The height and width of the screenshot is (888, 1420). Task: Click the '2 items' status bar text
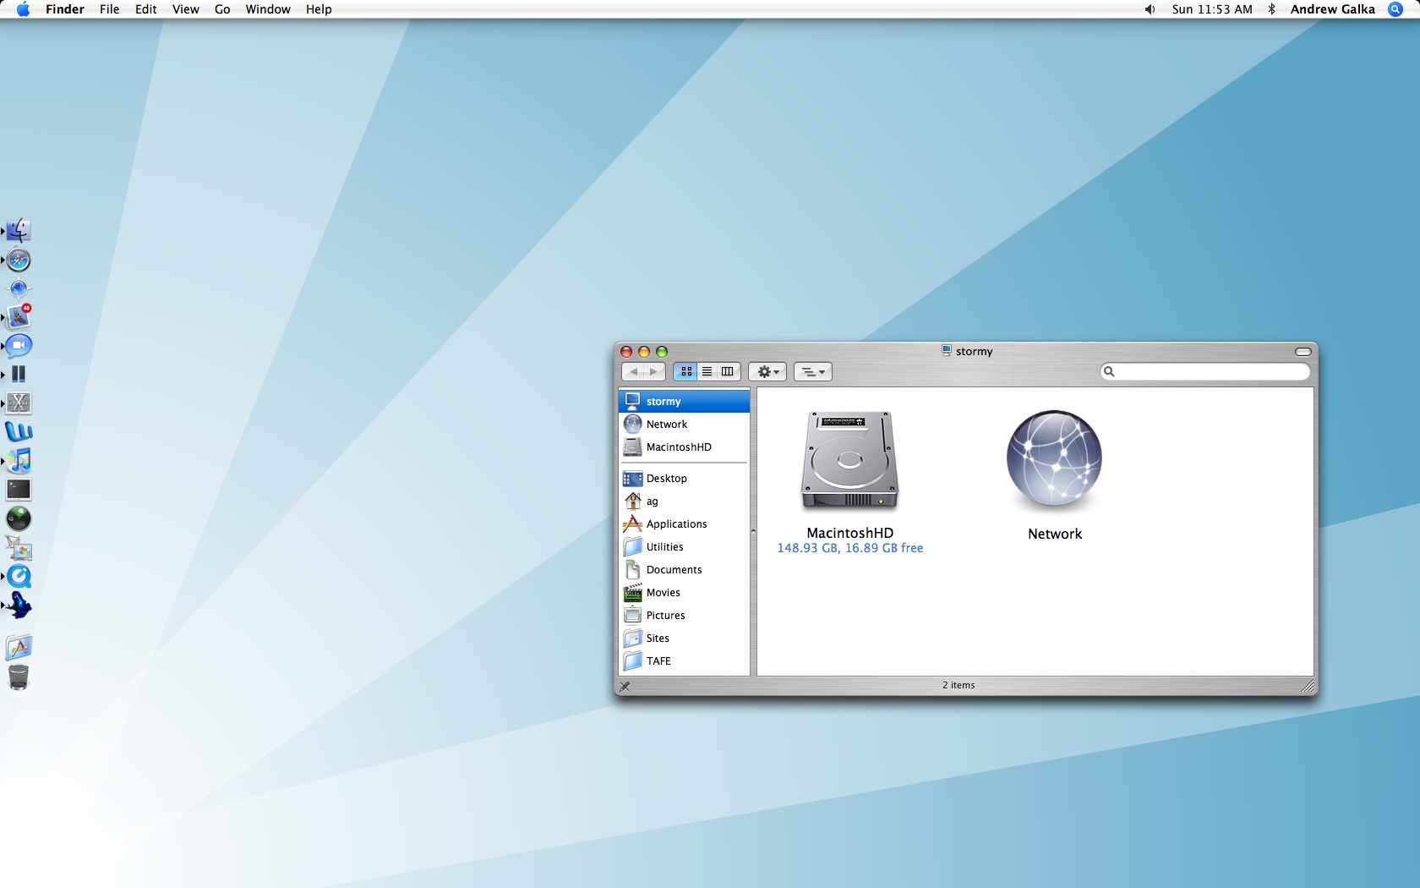pos(958,685)
